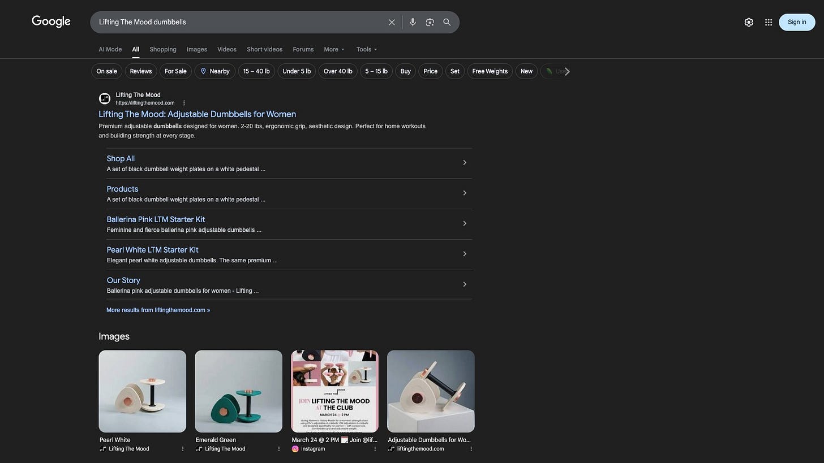The width and height of the screenshot is (824, 463).
Task: Open search by image camera icon
Action: [x=430, y=22]
